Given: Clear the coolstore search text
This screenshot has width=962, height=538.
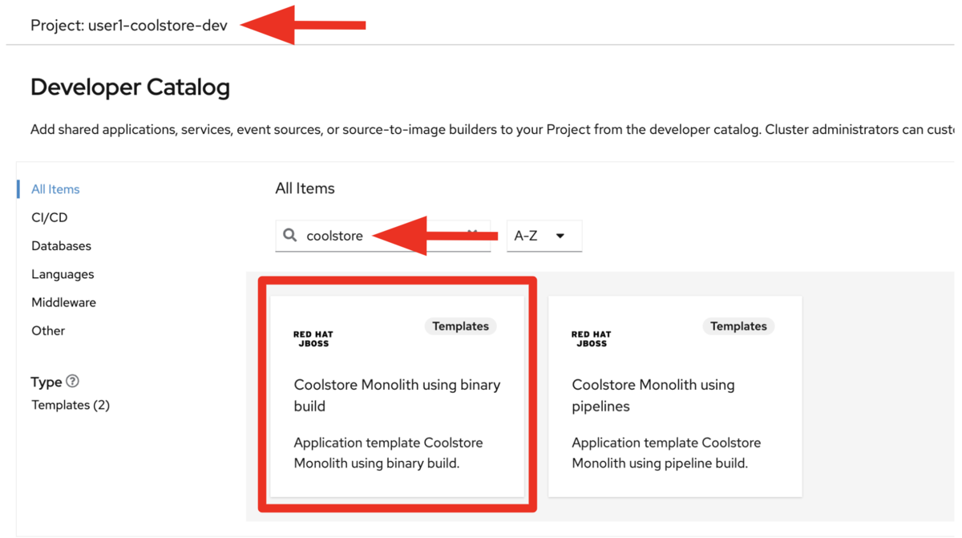Looking at the screenshot, I should (x=473, y=234).
